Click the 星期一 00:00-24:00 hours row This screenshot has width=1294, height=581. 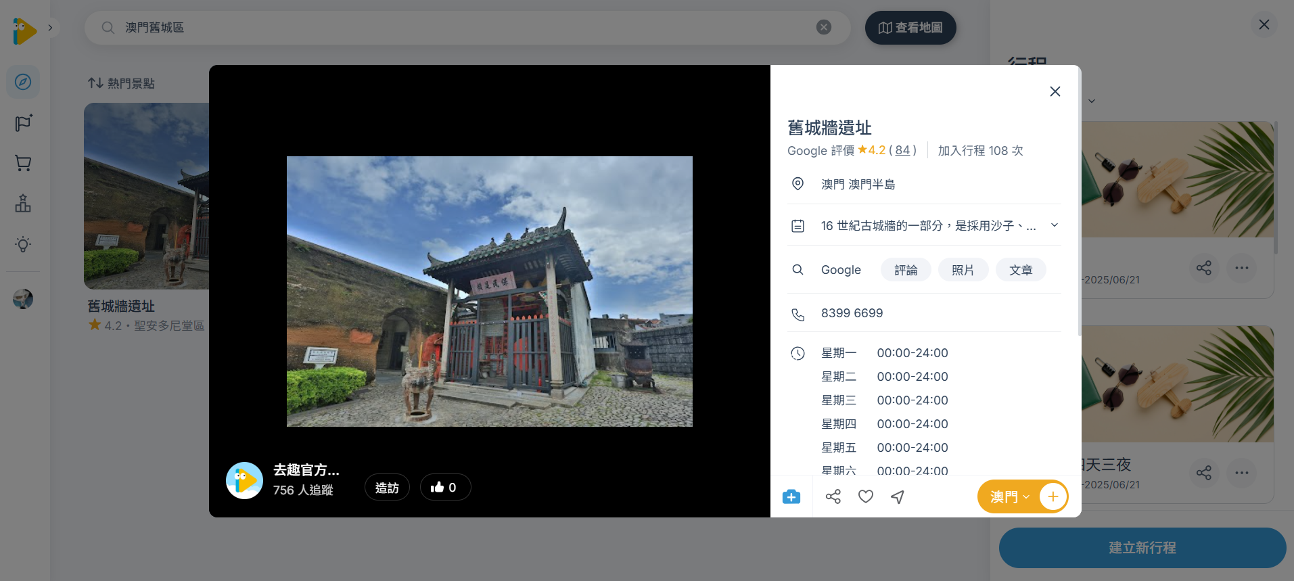(885, 353)
